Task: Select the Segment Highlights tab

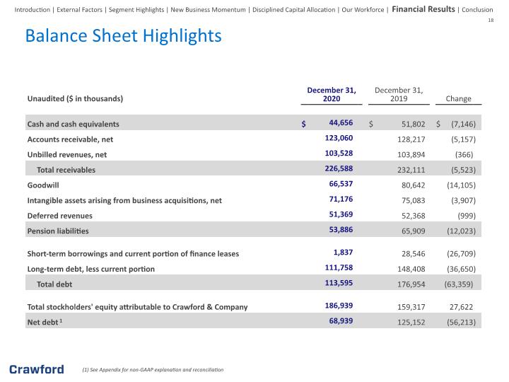Action: point(136,10)
